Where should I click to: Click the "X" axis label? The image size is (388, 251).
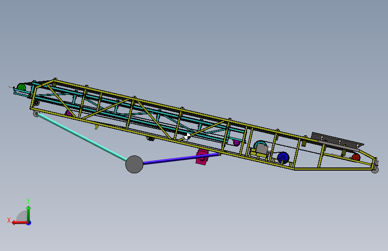coord(9,220)
